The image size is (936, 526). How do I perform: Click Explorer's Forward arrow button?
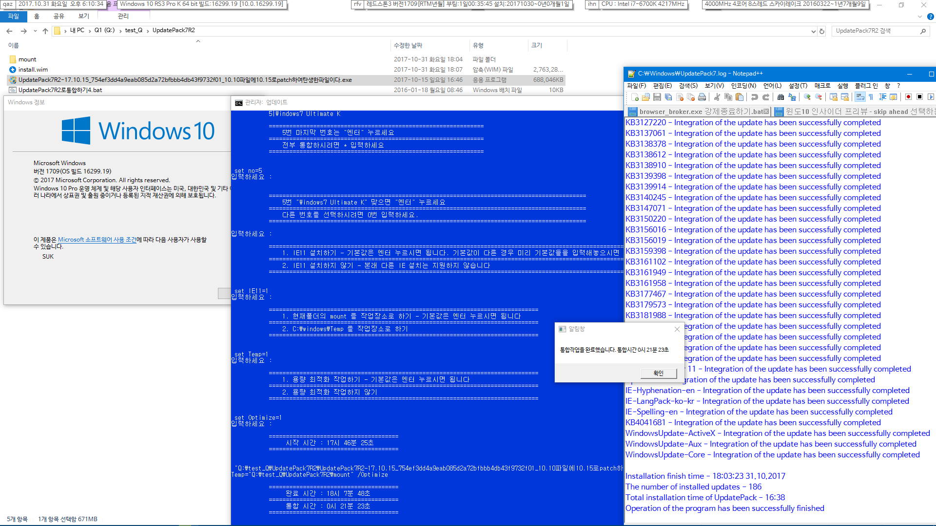coord(23,31)
